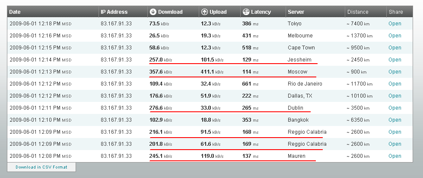
Task: Download results in CSV format
Action: pos(41,167)
